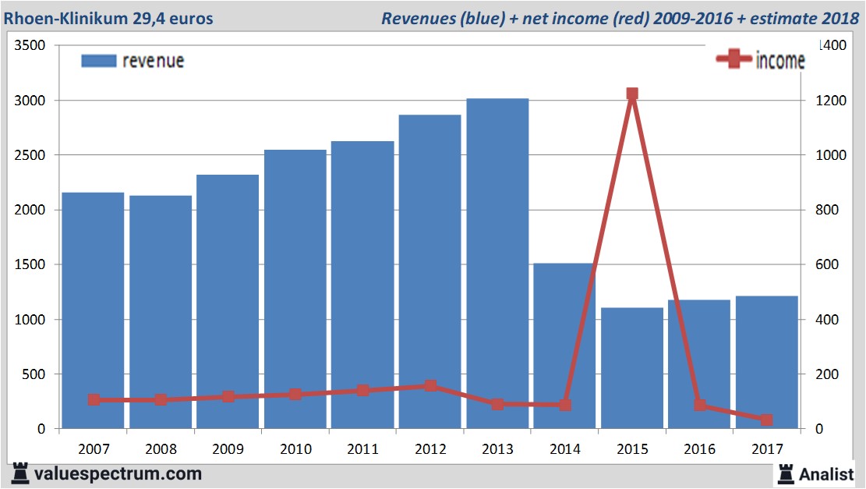Click the left axis value 3000
Image resolution: width=866 pixels, height=489 pixels.
coord(30,101)
